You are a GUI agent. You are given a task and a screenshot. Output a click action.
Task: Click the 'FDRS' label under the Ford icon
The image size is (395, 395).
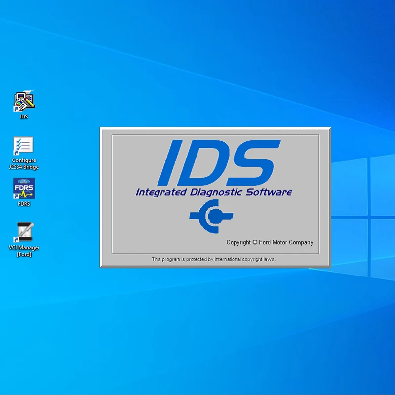[24, 204]
